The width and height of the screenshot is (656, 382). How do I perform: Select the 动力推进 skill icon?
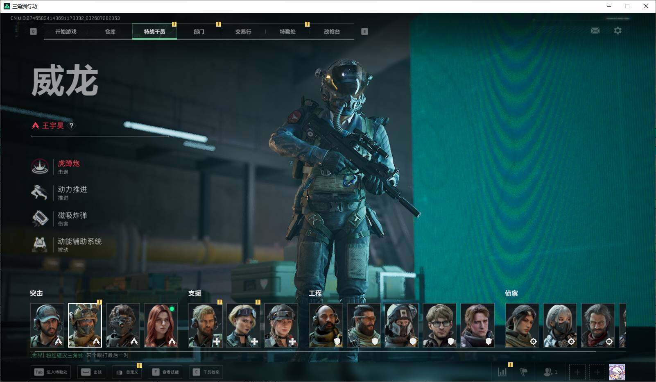pos(40,192)
